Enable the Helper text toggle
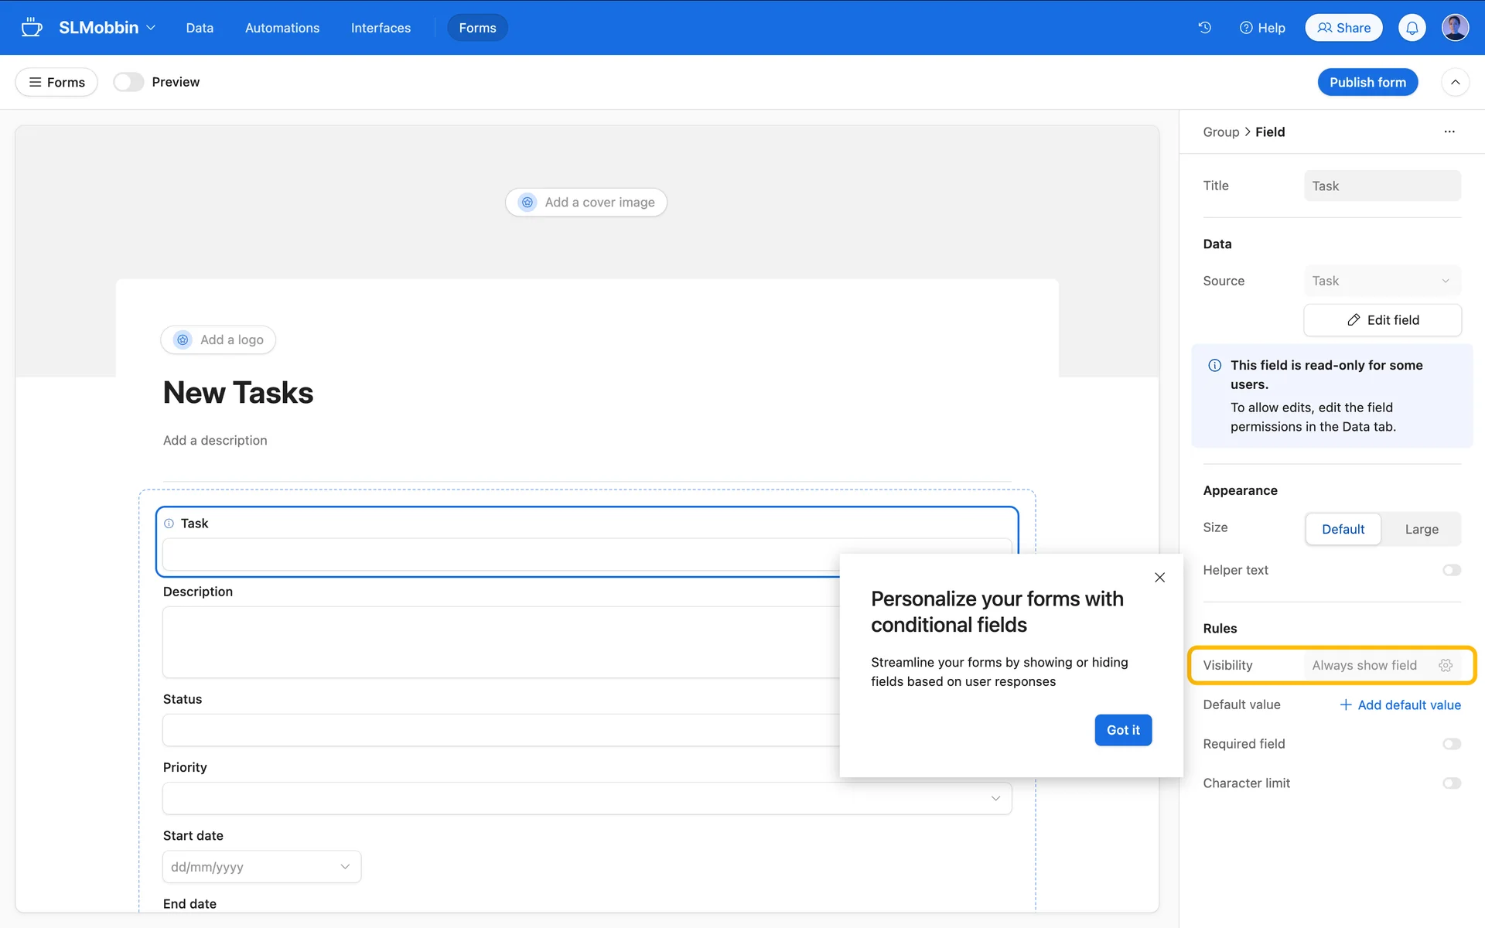This screenshot has height=928, width=1485. 1451,570
